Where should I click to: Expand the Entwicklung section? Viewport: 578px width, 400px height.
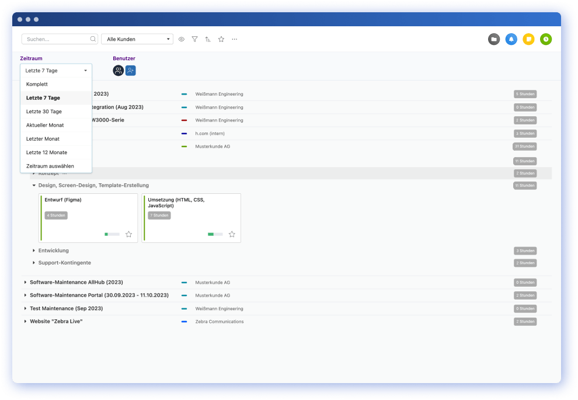click(x=34, y=251)
